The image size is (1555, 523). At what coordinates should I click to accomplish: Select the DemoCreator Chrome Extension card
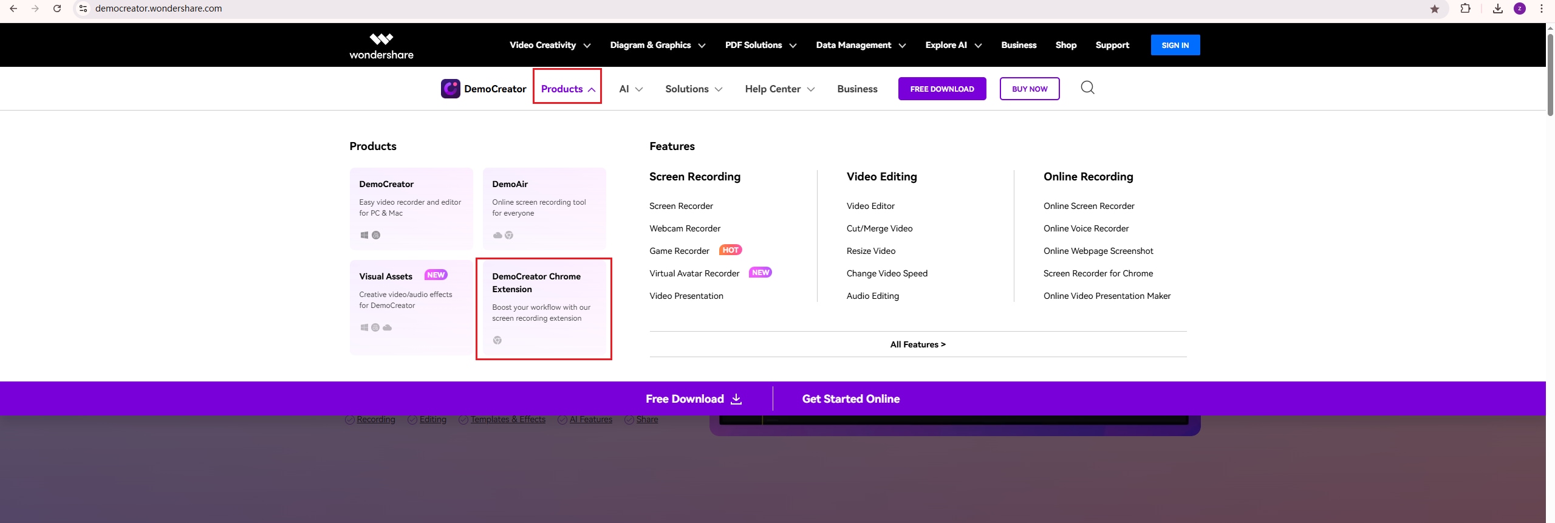544,309
